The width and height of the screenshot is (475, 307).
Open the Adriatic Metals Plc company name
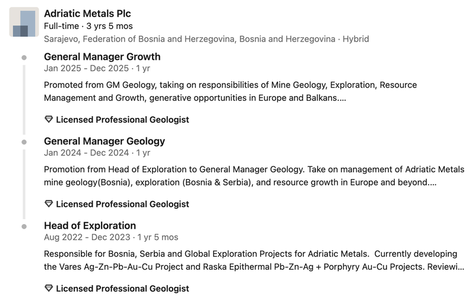click(x=87, y=14)
